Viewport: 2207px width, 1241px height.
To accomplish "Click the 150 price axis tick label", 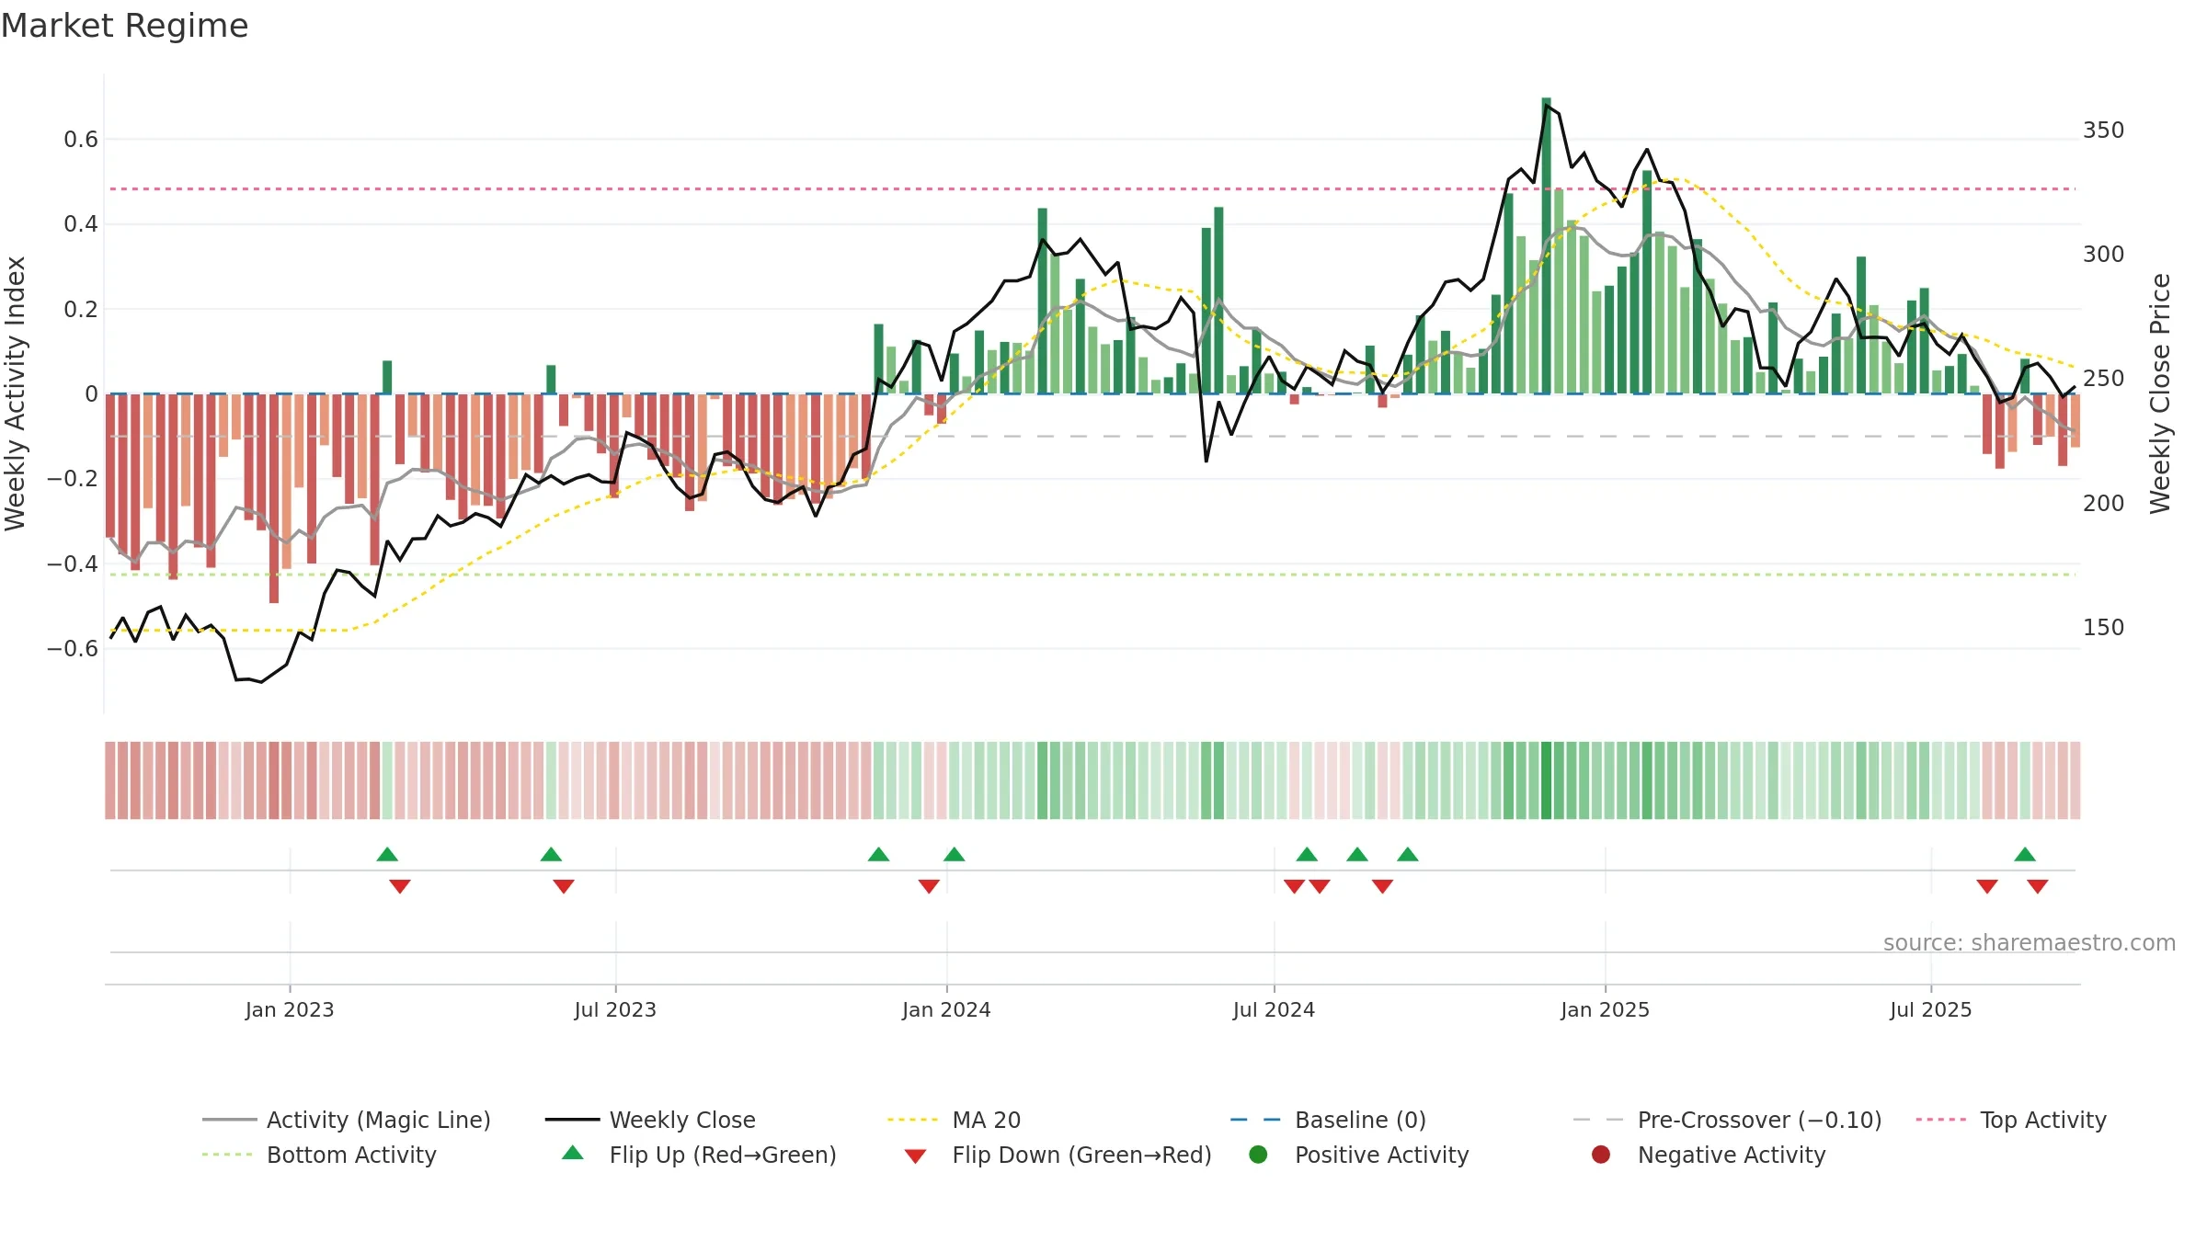I will click(2103, 628).
